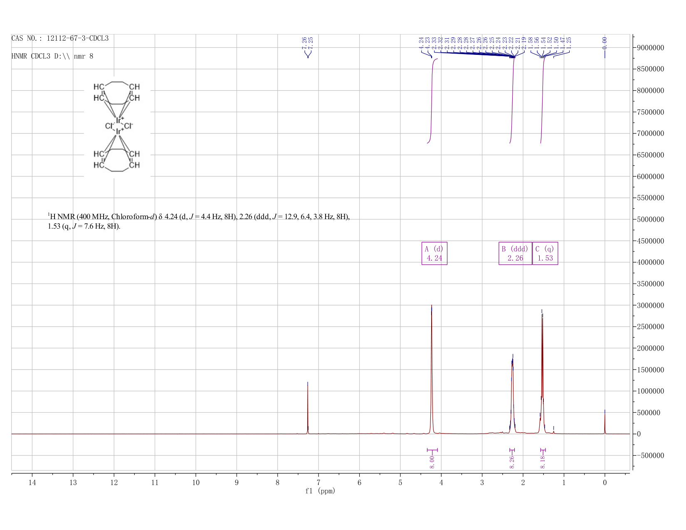Click the 'f1 (ppm)' axis title
Image resolution: width=686 pixels, height=530 pixels.
tap(320, 491)
